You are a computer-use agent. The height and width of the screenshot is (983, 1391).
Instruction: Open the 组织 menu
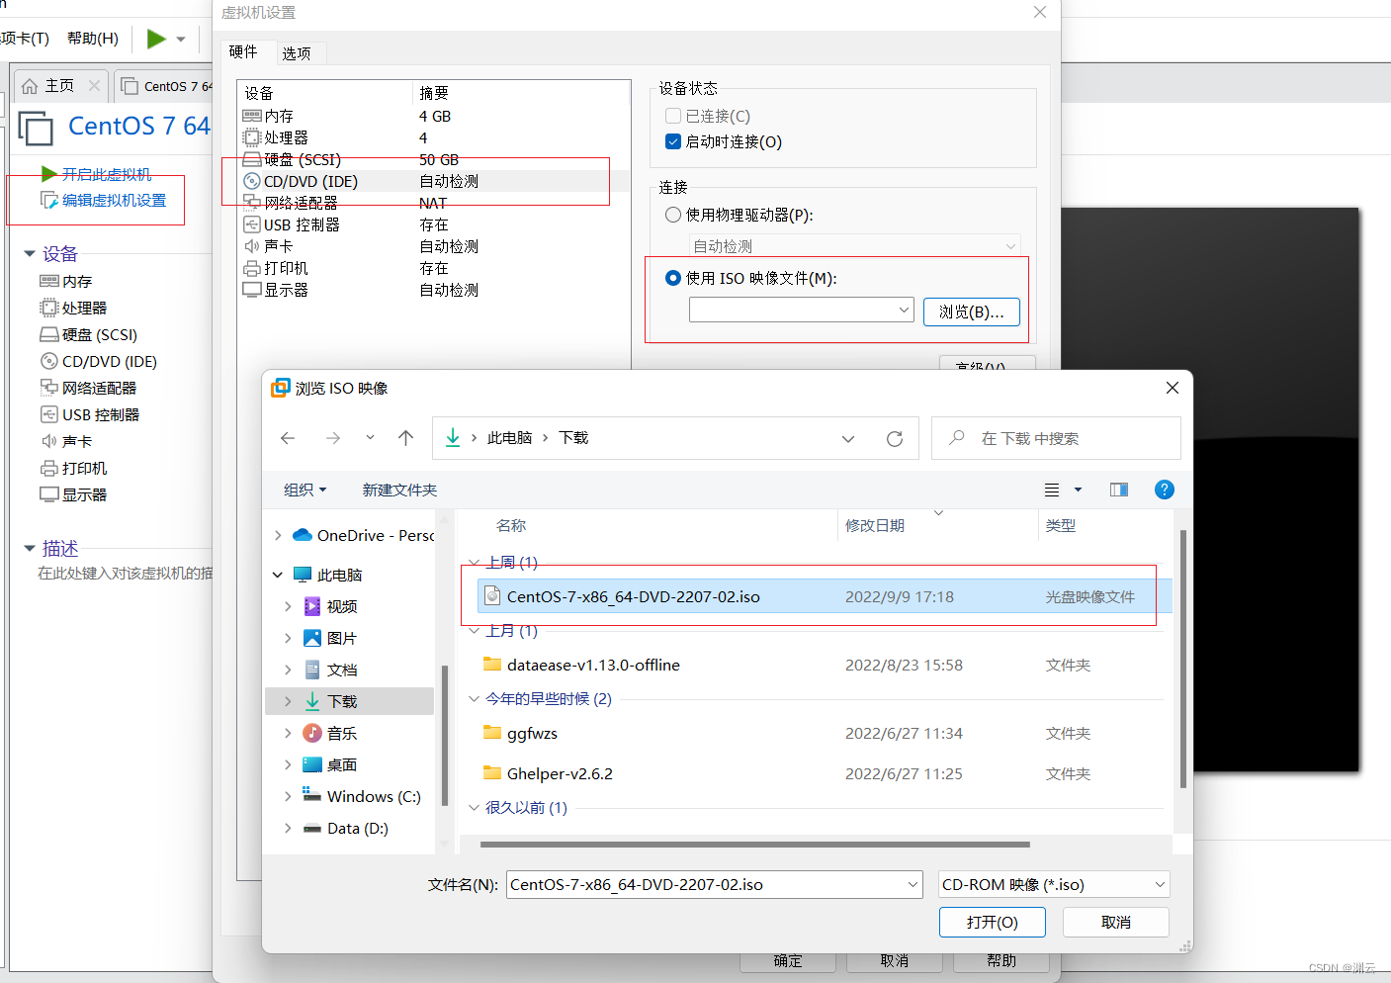[304, 490]
